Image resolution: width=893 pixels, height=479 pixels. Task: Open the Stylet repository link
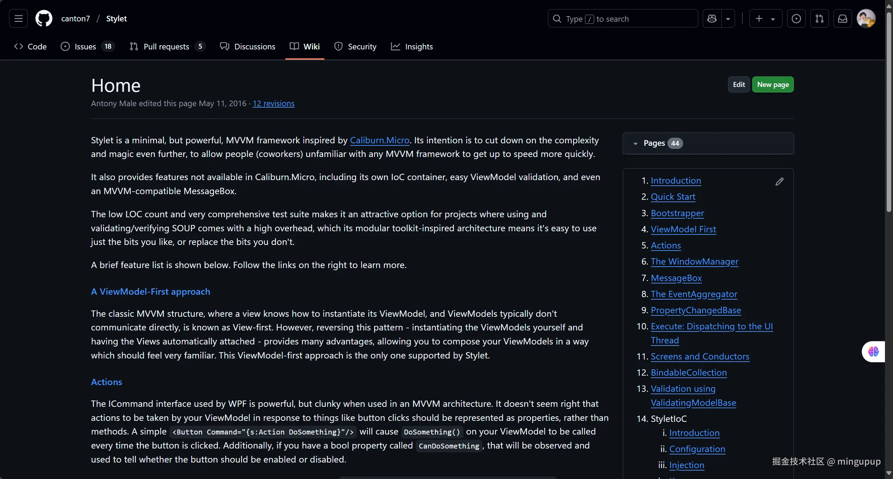point(116,19)
